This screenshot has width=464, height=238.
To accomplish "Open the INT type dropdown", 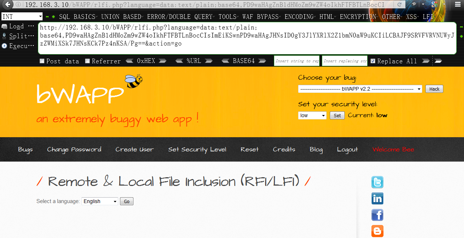I will 22,17.
